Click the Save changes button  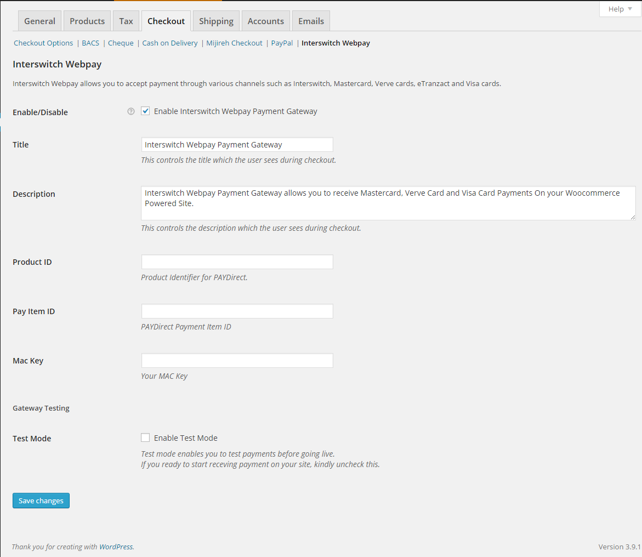pos(41,501)
